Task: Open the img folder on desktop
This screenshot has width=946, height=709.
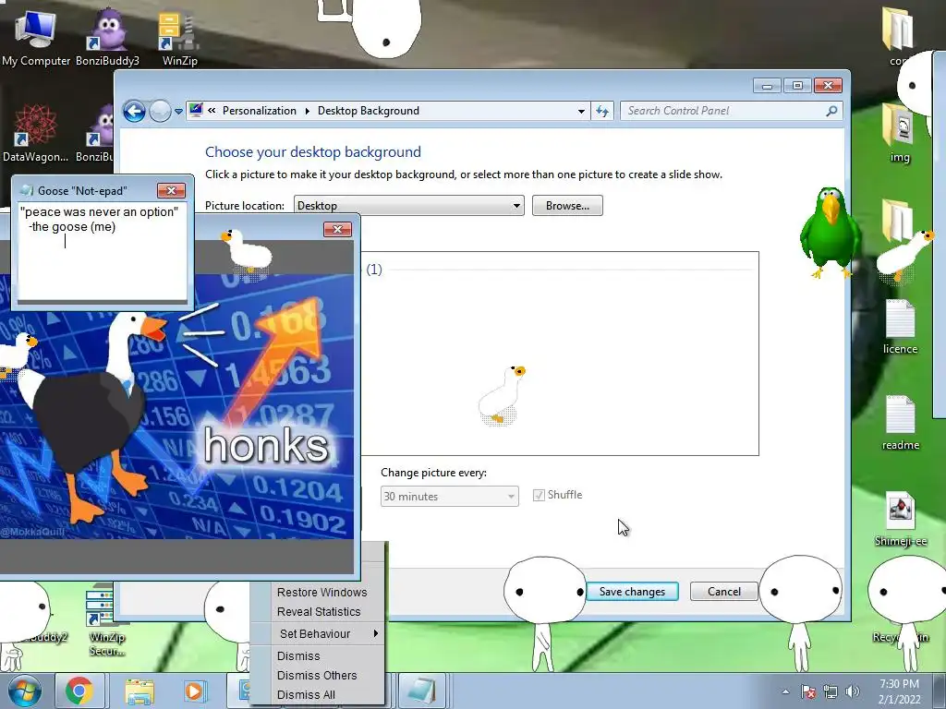Action: click(x=899, y=133)
